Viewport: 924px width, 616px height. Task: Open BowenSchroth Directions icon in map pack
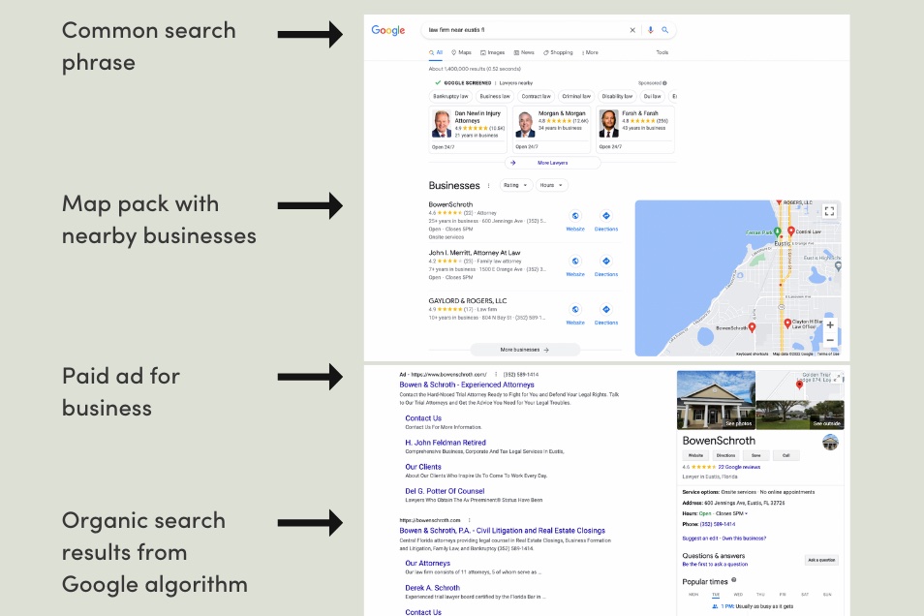pos(605,216)
